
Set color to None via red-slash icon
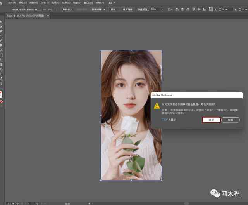click(x=2, y=102)
